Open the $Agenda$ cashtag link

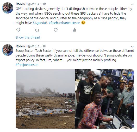pos(40,23)
